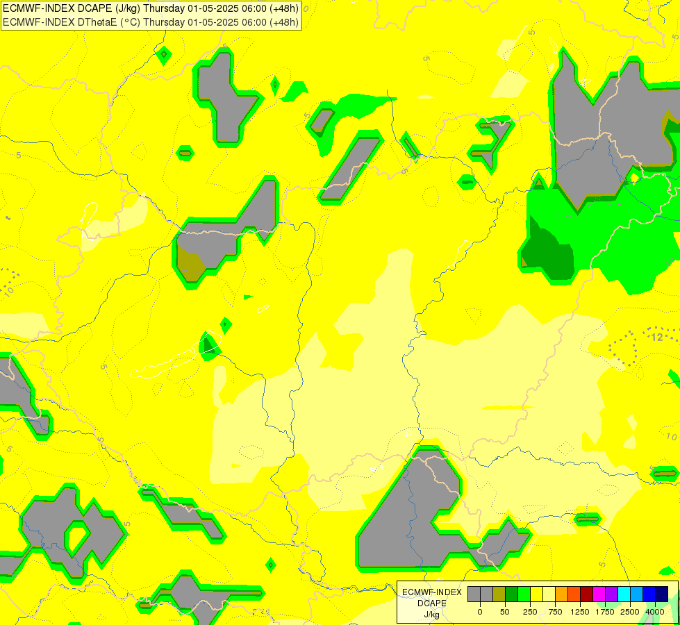Pick the purple legend swatch
Image resolution: width=680 pixels, height=625 pixels.
pyautogui.click(x=611, y=594)
